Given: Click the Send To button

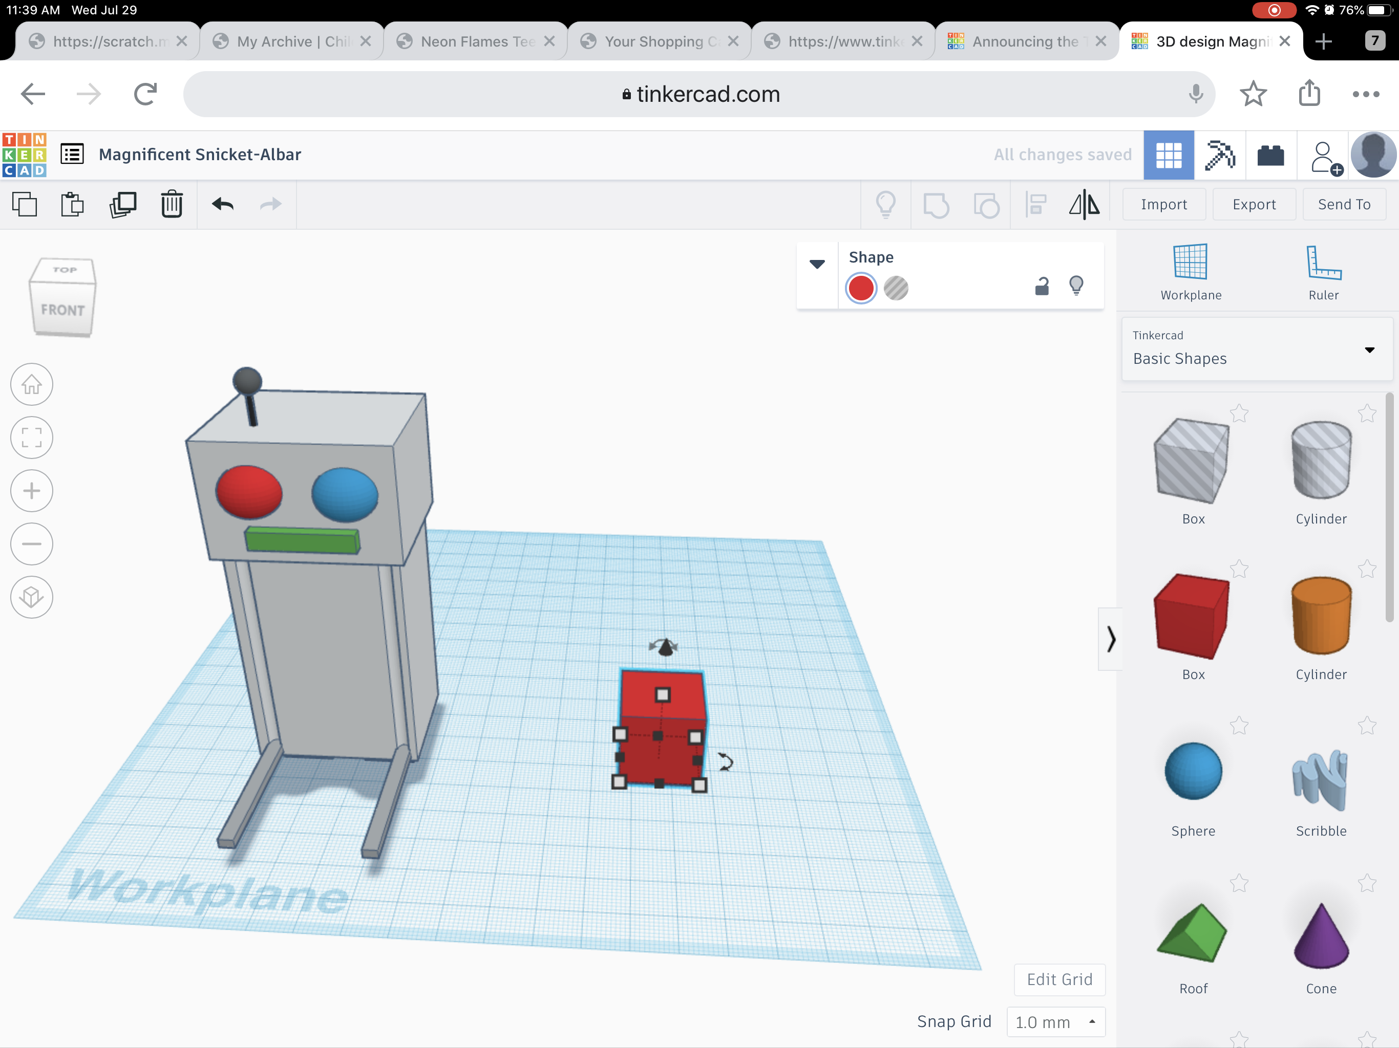Looking at the screenshot, I should (x=1344, y=204).
